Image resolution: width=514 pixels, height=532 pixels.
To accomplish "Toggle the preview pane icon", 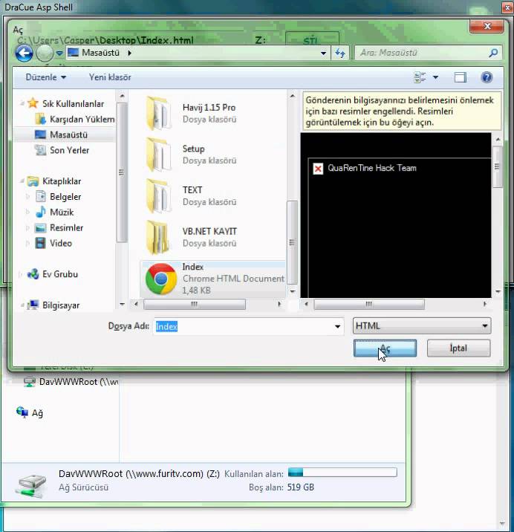I will 461,77.
